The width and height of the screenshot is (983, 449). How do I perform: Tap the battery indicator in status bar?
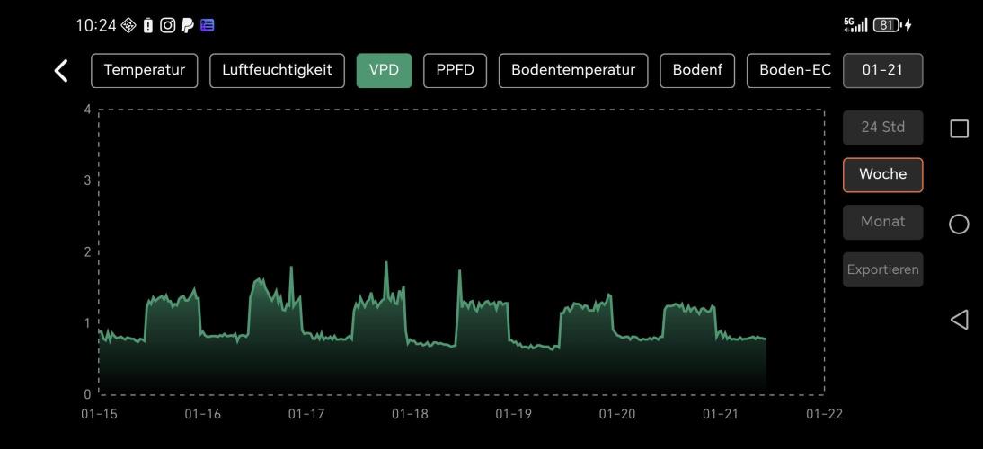coord(887,25)
